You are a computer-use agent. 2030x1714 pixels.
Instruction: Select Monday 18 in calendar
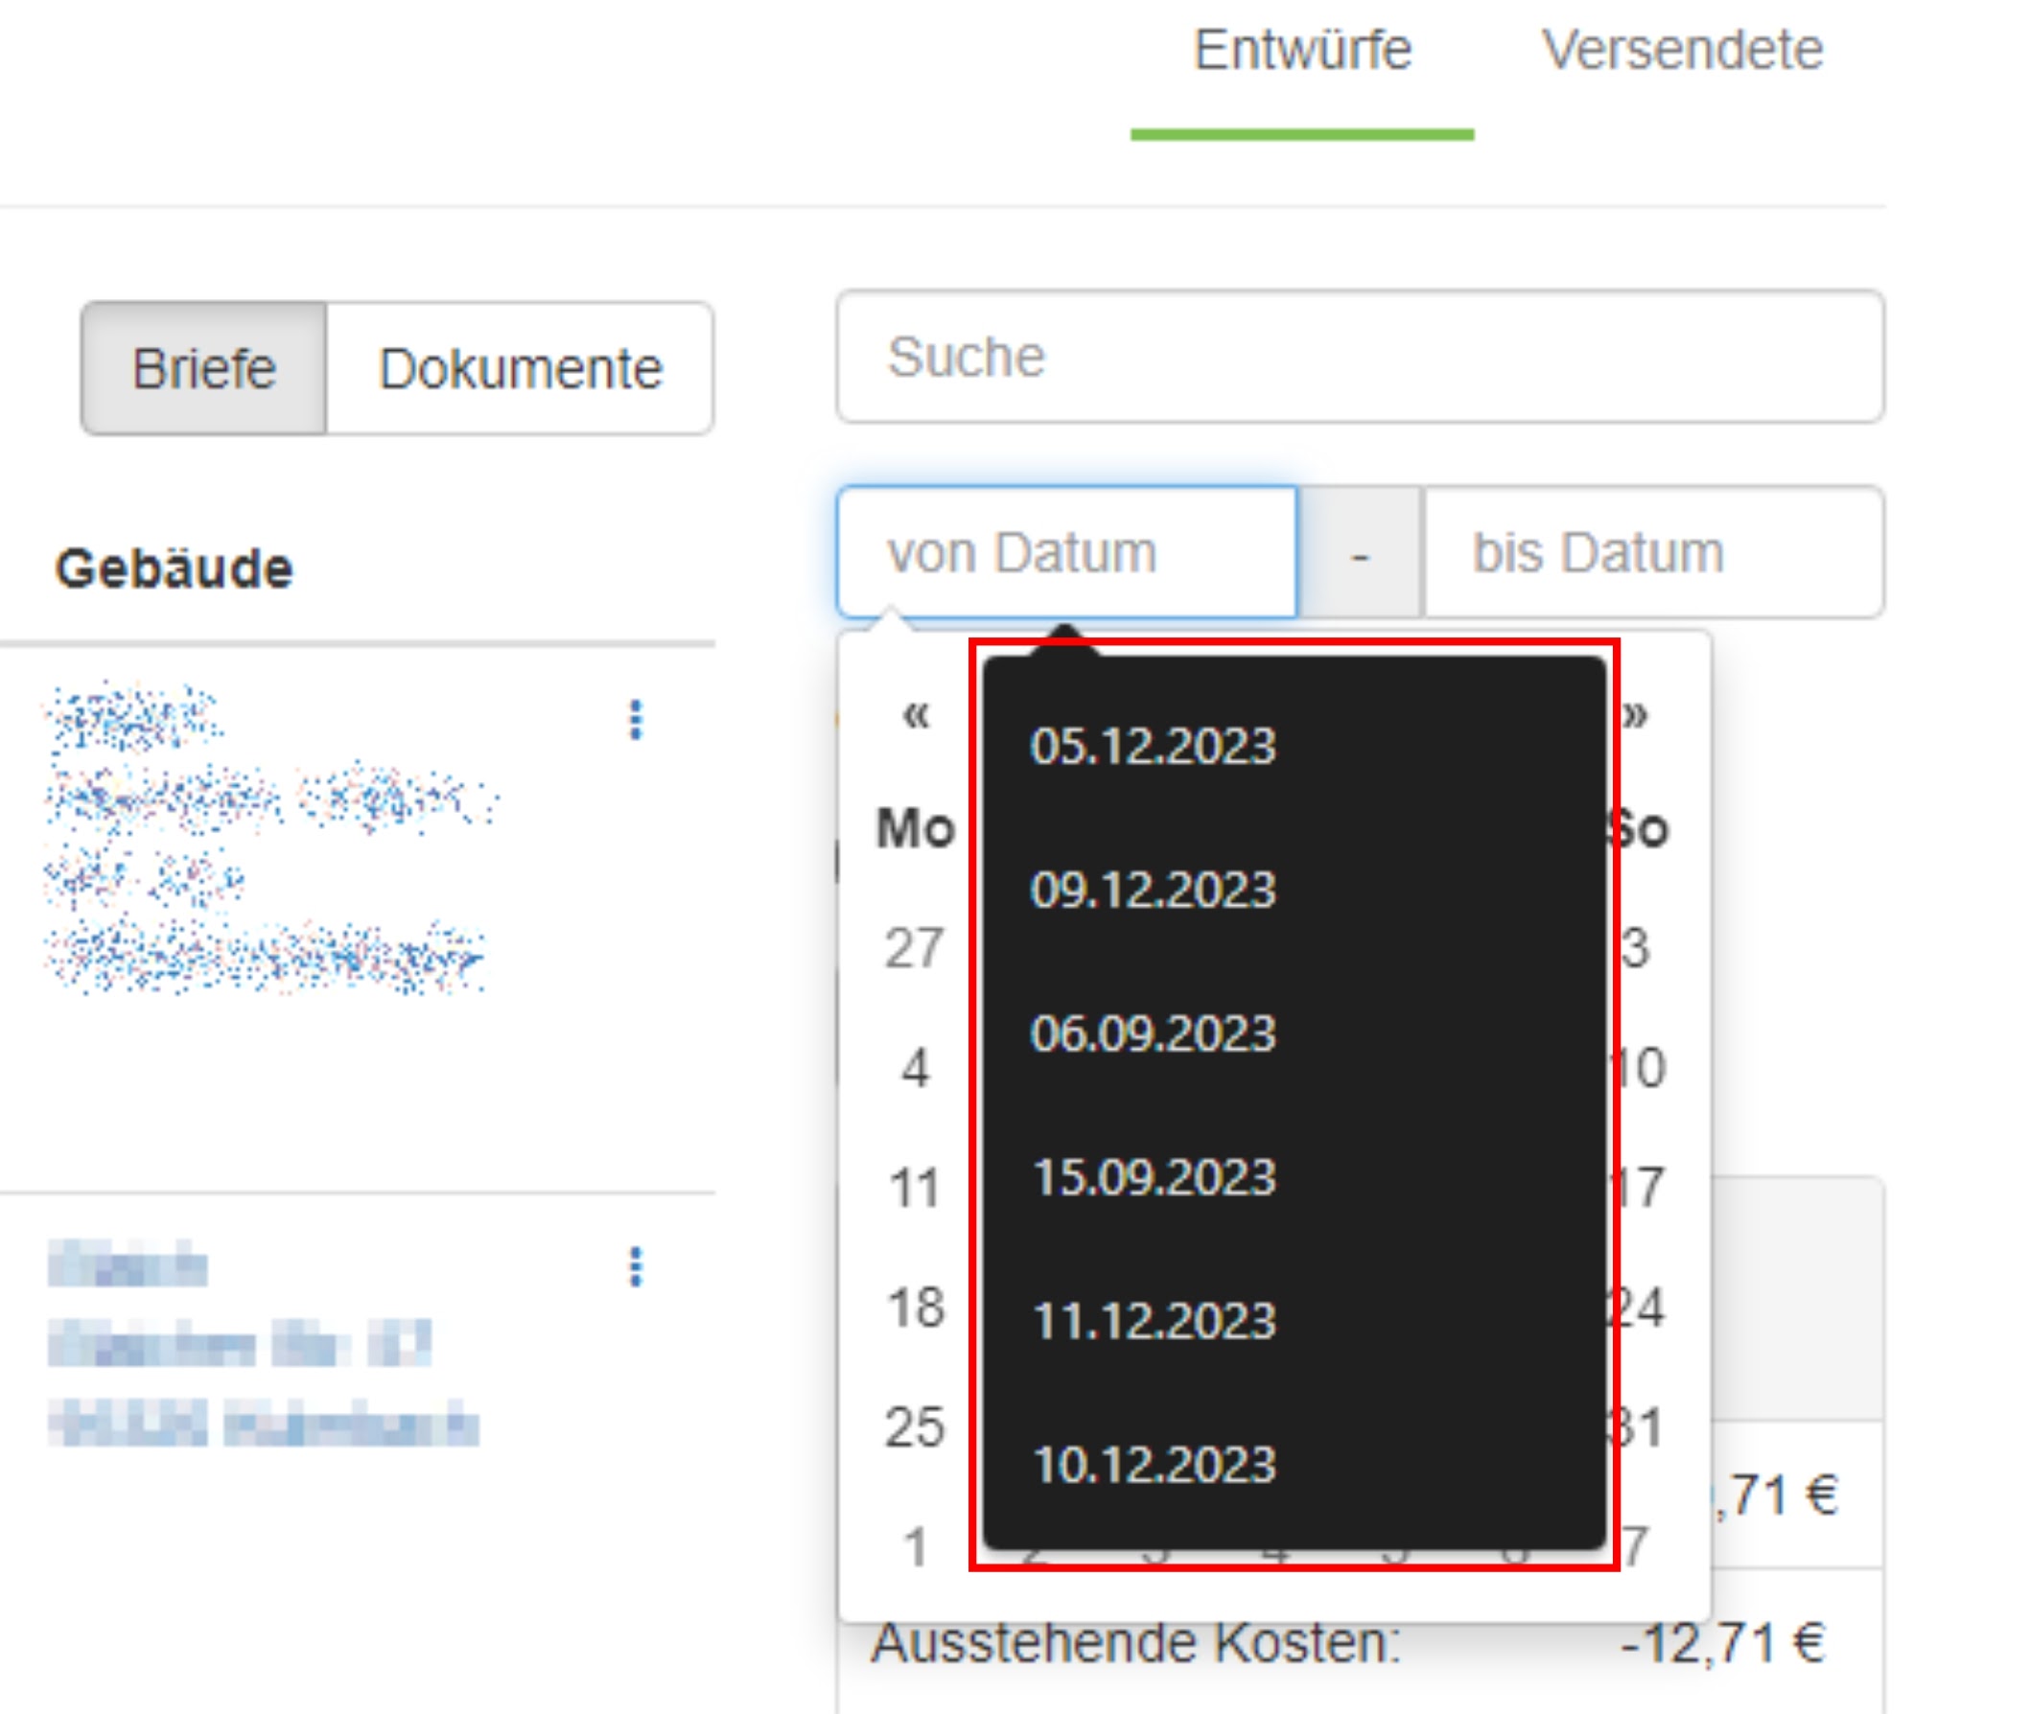click(915, 1308)
